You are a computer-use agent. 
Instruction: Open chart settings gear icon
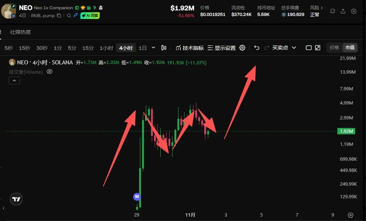pyautogui.click(x=242, y=48)
